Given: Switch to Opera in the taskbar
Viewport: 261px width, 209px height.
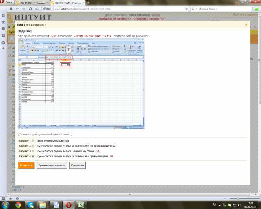Looking at the screenshot, I should pos(68,205).
